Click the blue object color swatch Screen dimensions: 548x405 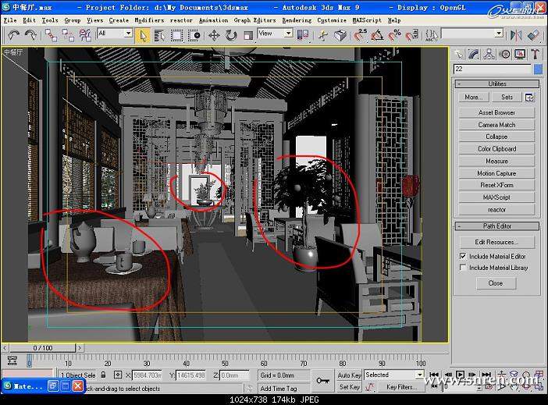tap(538, 69)
